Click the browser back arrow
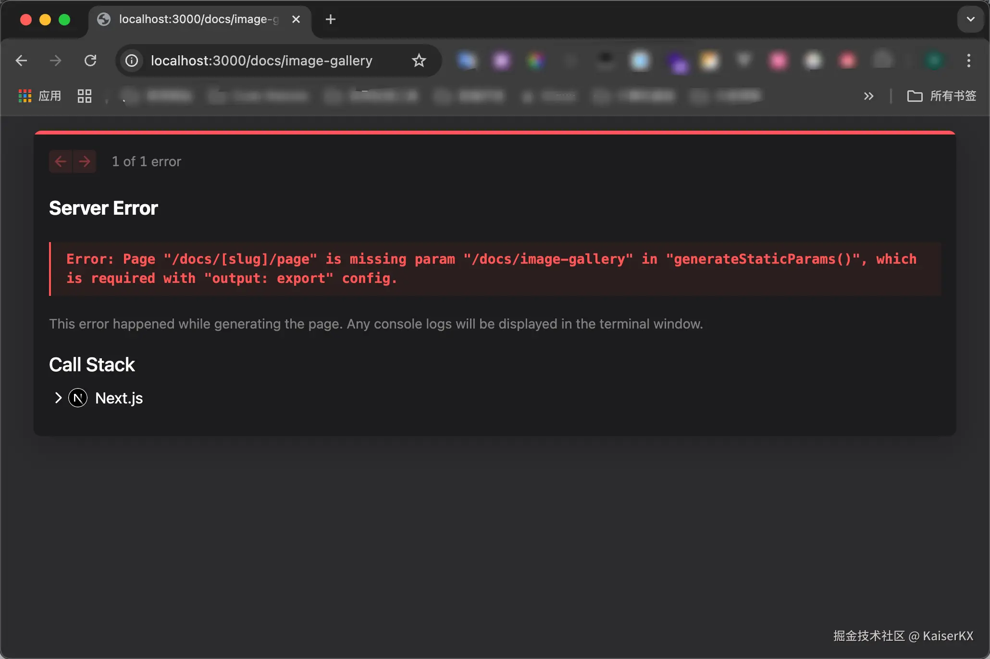 pos(21,61)
